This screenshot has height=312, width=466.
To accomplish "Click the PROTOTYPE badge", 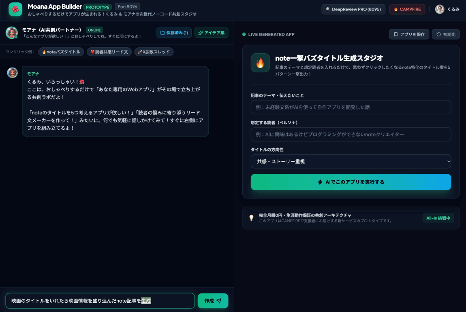I will (98, 7).
